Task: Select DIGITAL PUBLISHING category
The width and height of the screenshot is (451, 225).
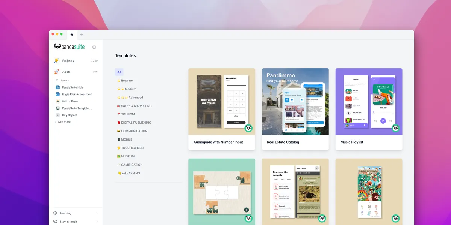Action: (134, 123)
